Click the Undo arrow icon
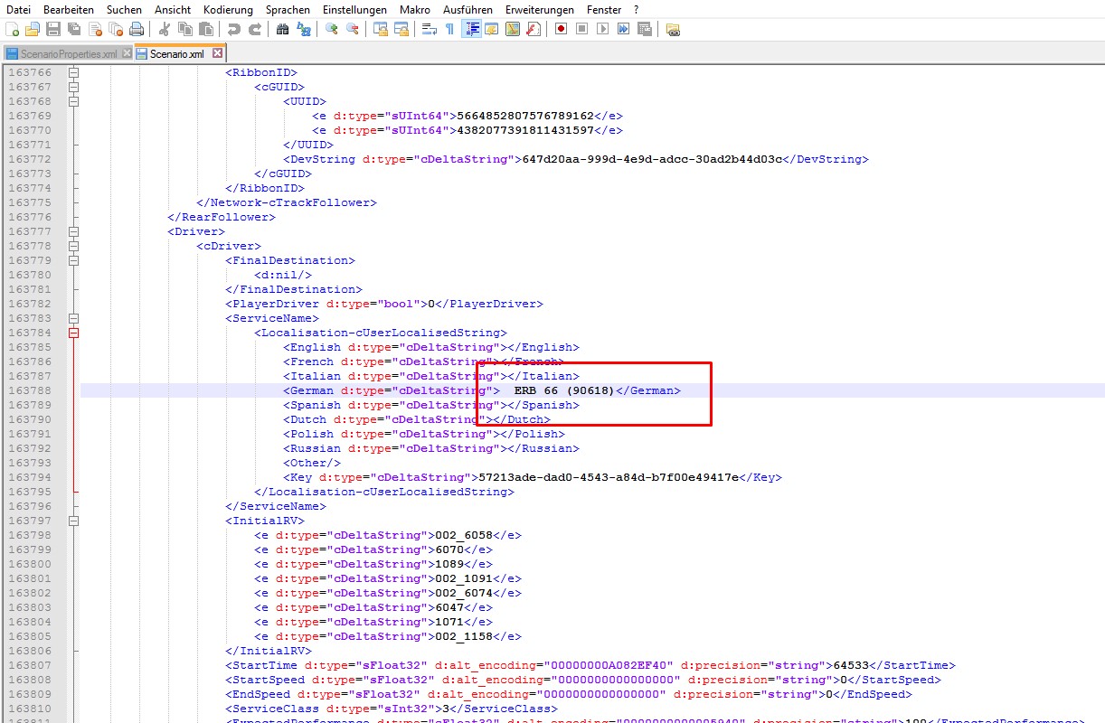The width and height of the screenshot is (1105, 723). click(x=233, y=29)
